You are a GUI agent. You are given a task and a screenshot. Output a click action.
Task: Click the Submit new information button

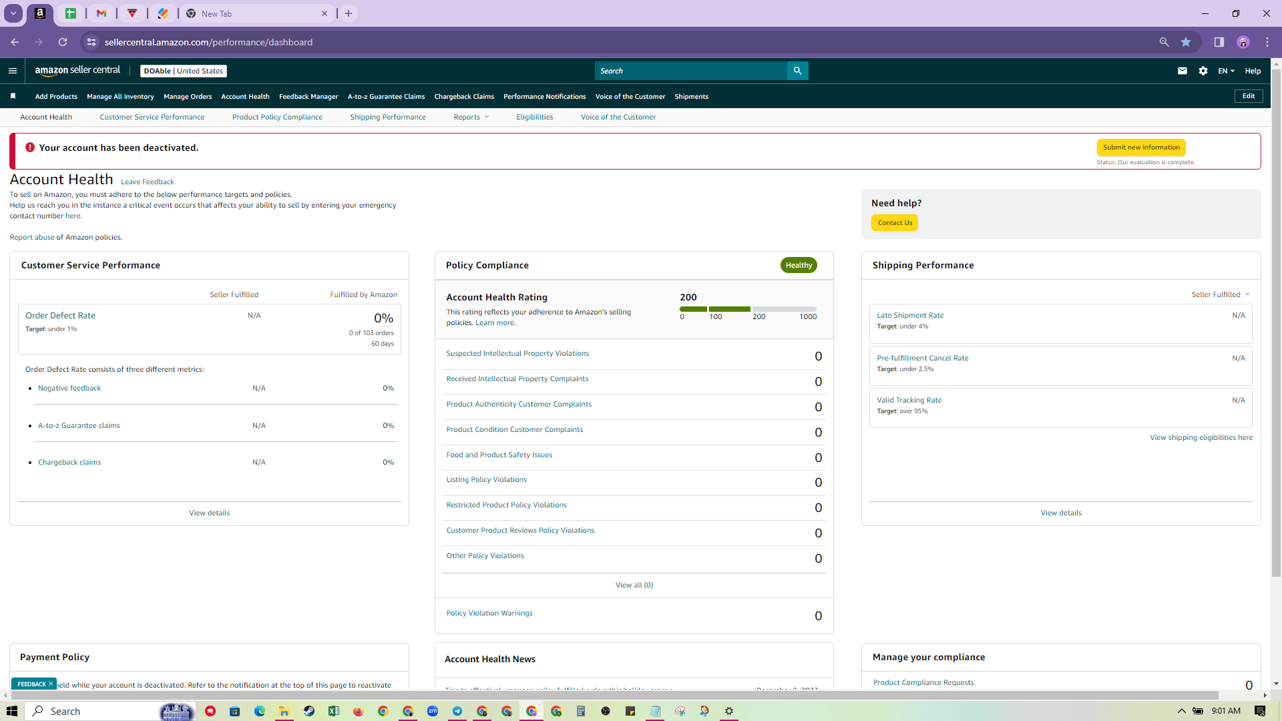coord(1141,147)
